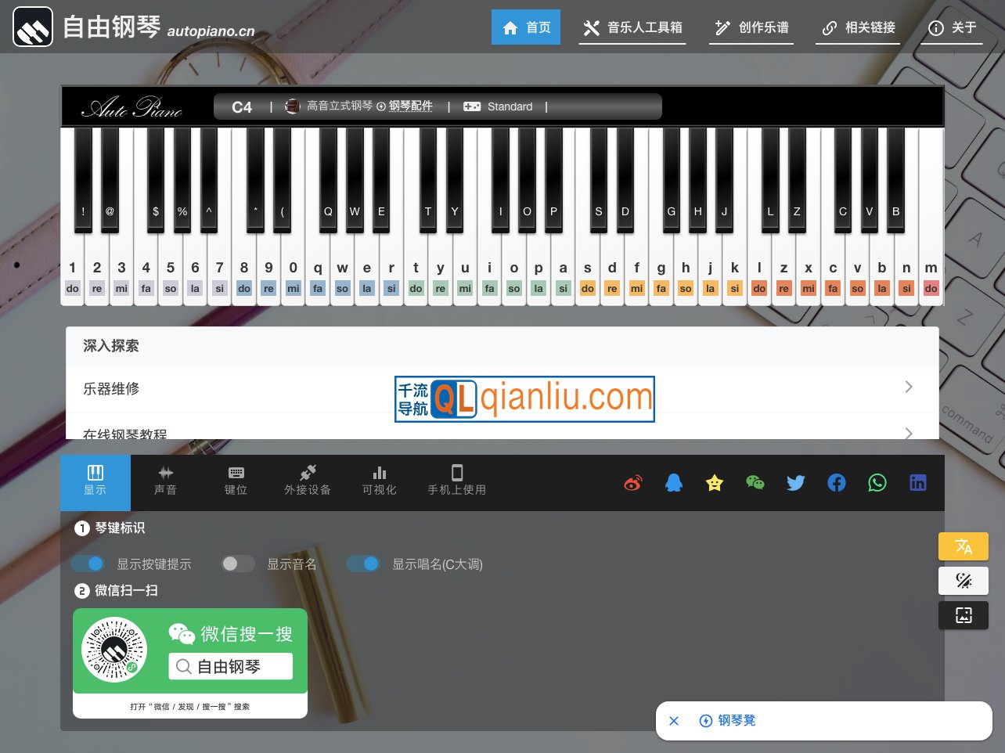Click the Facebook share icon
1005x753 pixels.
(x=837, y=483)
